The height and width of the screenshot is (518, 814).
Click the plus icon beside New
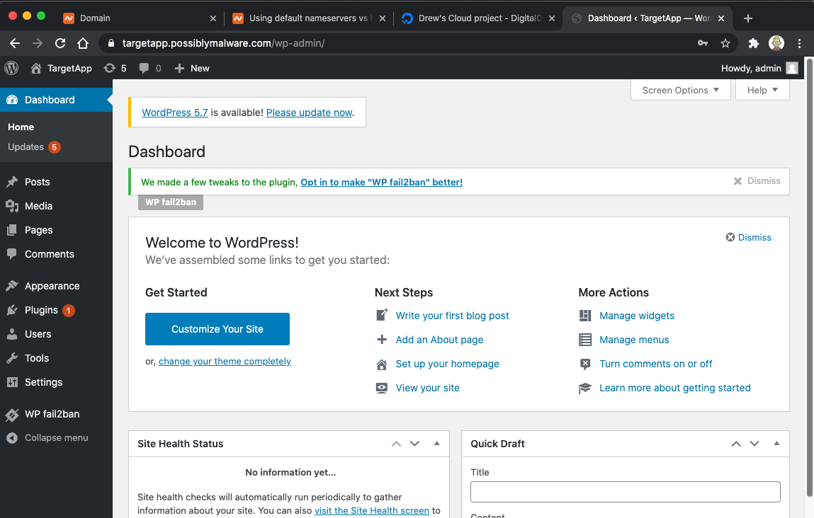click(x=179, y=68)
